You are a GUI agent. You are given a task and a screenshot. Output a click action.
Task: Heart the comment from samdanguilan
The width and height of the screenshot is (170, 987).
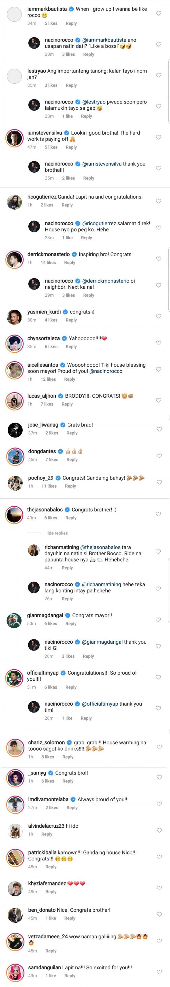159,972
